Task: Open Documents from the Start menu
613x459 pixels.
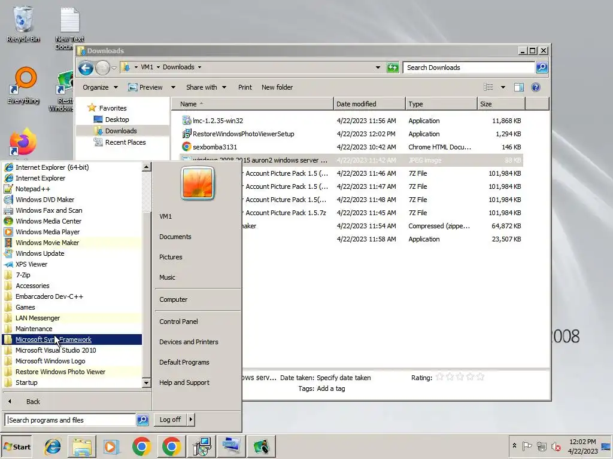Action: 175,237
